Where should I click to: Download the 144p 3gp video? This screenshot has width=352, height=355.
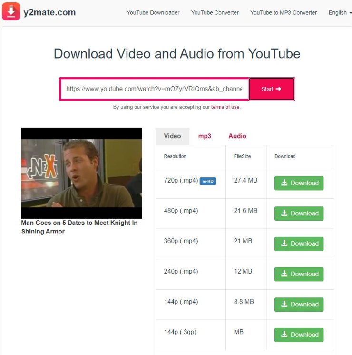[299, 335]
